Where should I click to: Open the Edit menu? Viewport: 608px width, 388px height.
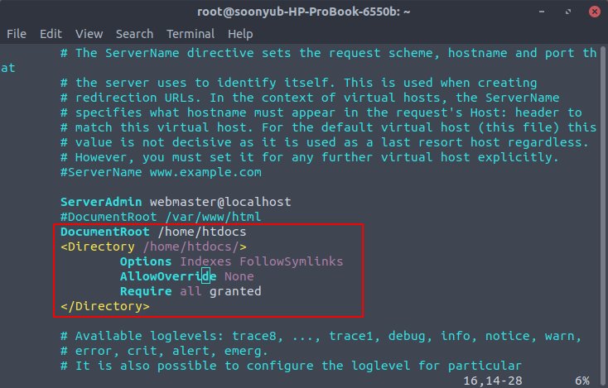click(51, 34)
